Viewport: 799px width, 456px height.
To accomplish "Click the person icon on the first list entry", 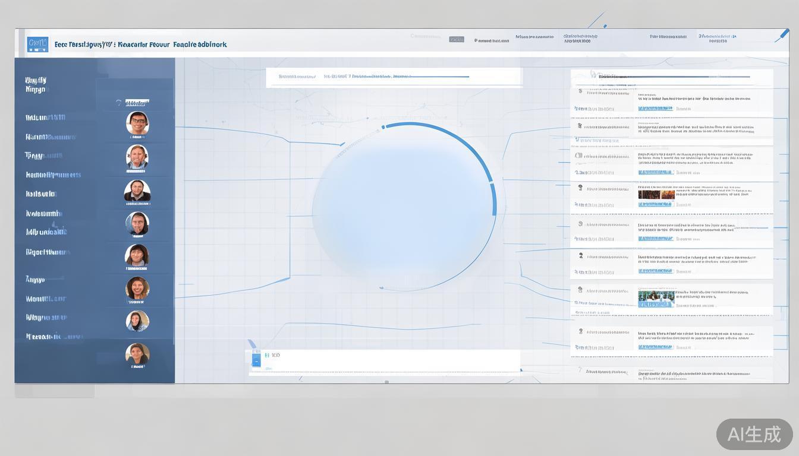I will click(x=580, y=92).
